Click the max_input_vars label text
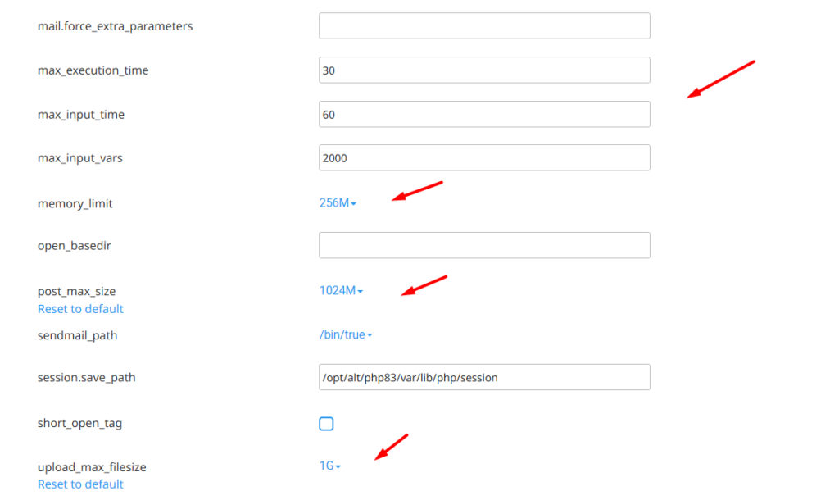 [80, 158]
